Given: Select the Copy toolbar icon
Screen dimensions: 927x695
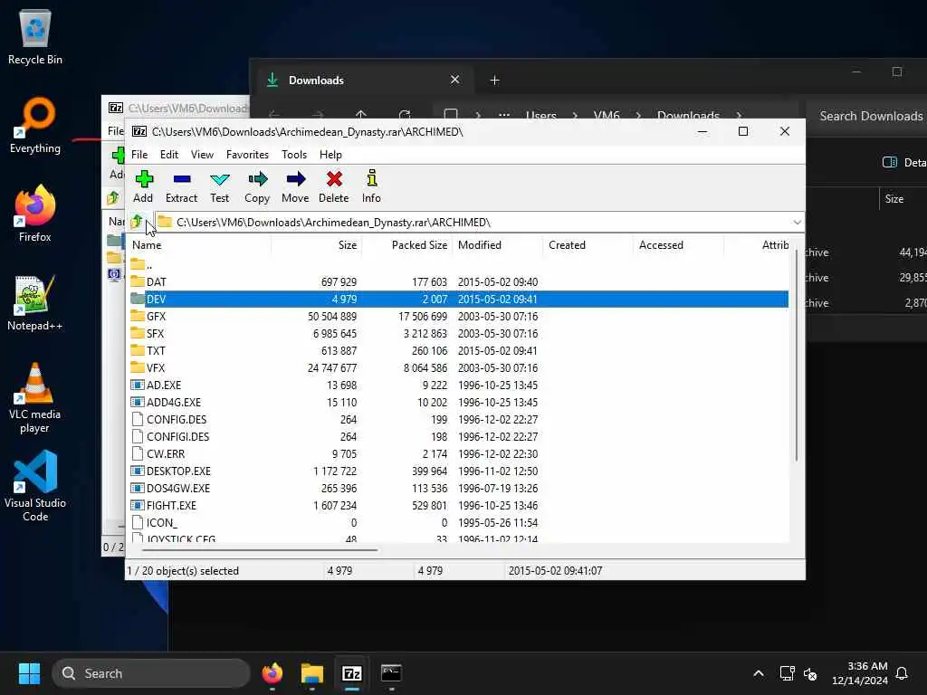Looking at the screenshot, I should pos(257,186).
